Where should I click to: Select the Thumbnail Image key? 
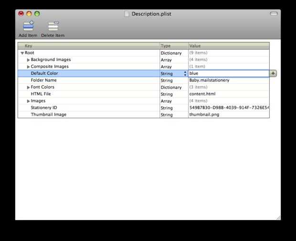[49, 115]
